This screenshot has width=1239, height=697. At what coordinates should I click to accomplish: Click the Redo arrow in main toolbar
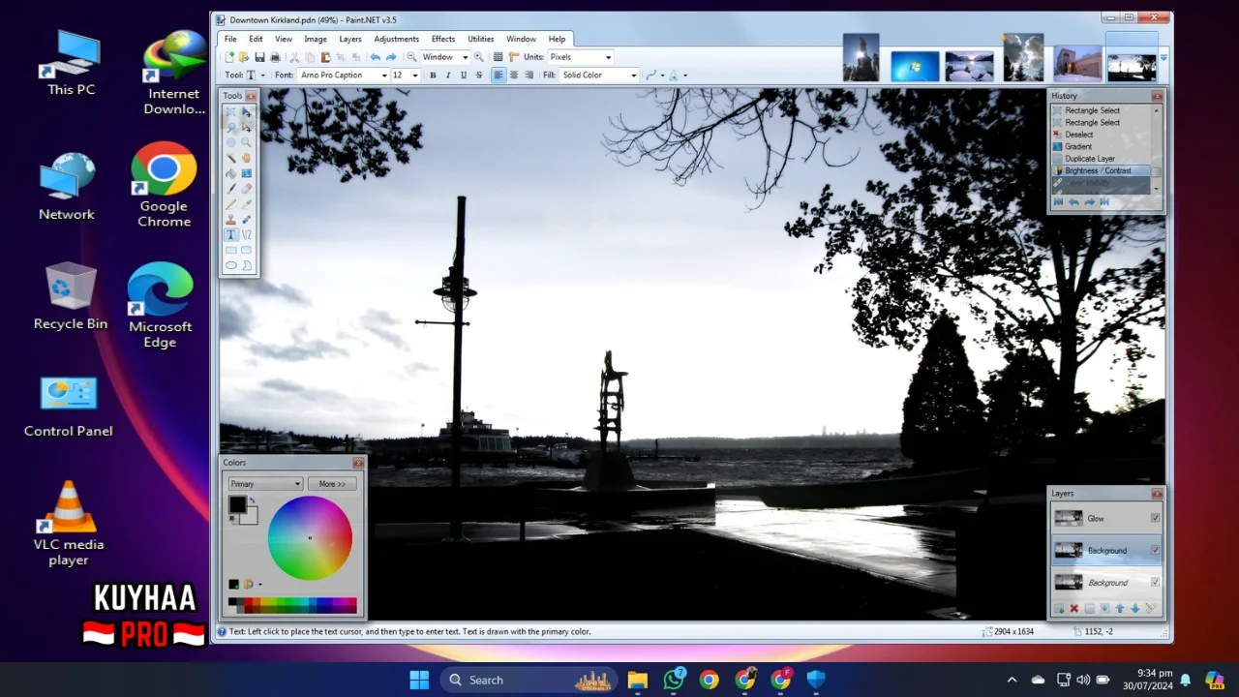pyautogui.click(x=391, y=57)
